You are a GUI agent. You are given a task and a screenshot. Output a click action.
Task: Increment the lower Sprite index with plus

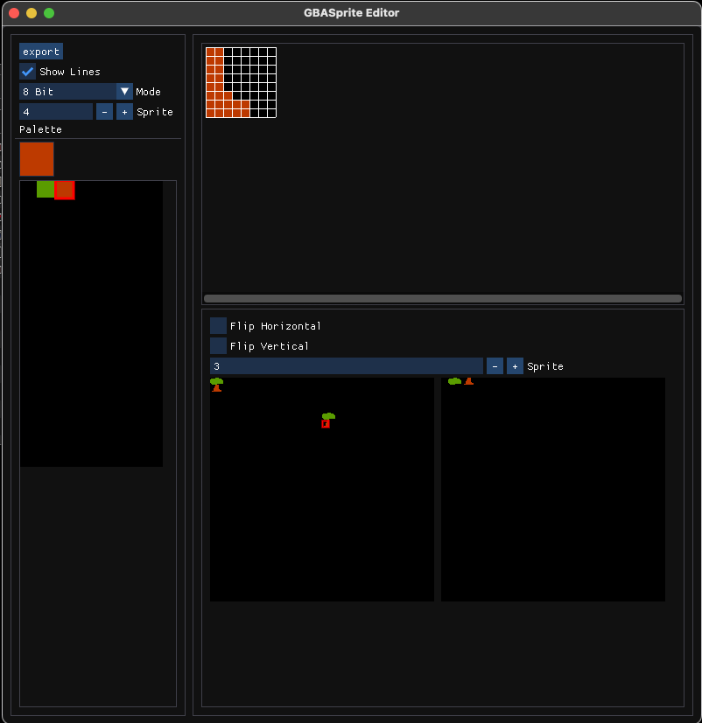click(515, 366)
